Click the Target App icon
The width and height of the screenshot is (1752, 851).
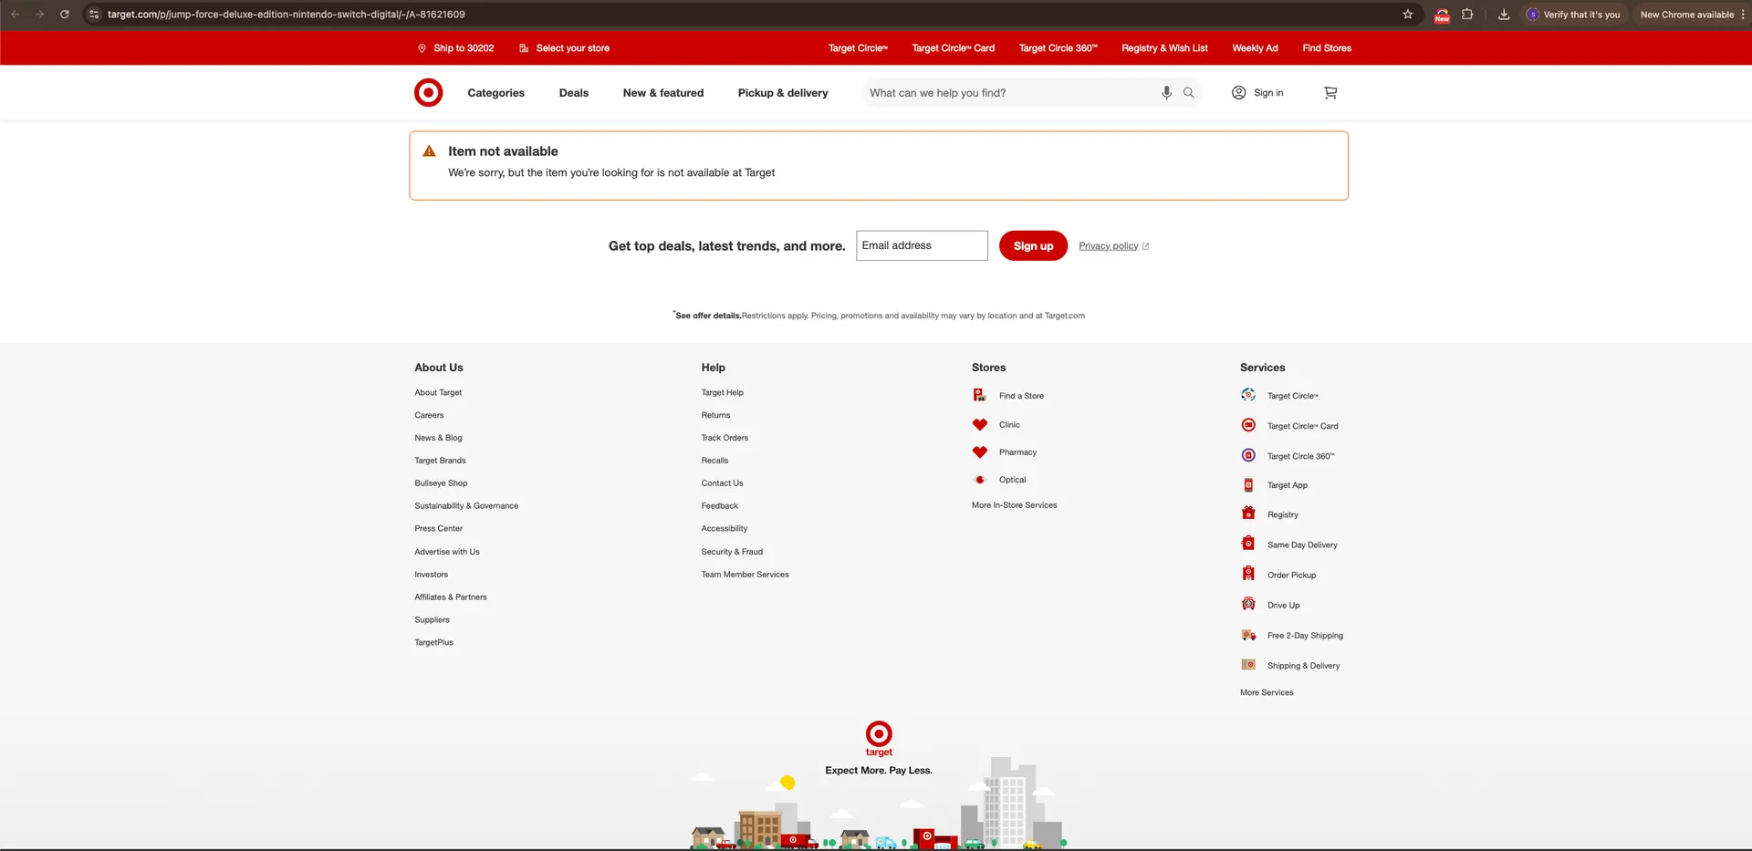tap(1248, 485)
